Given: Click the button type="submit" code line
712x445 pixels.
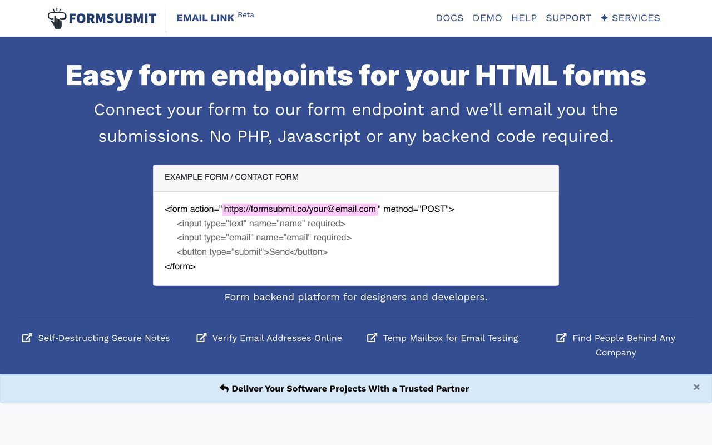Looking at the screenshot, I should (x=252, y=252).
